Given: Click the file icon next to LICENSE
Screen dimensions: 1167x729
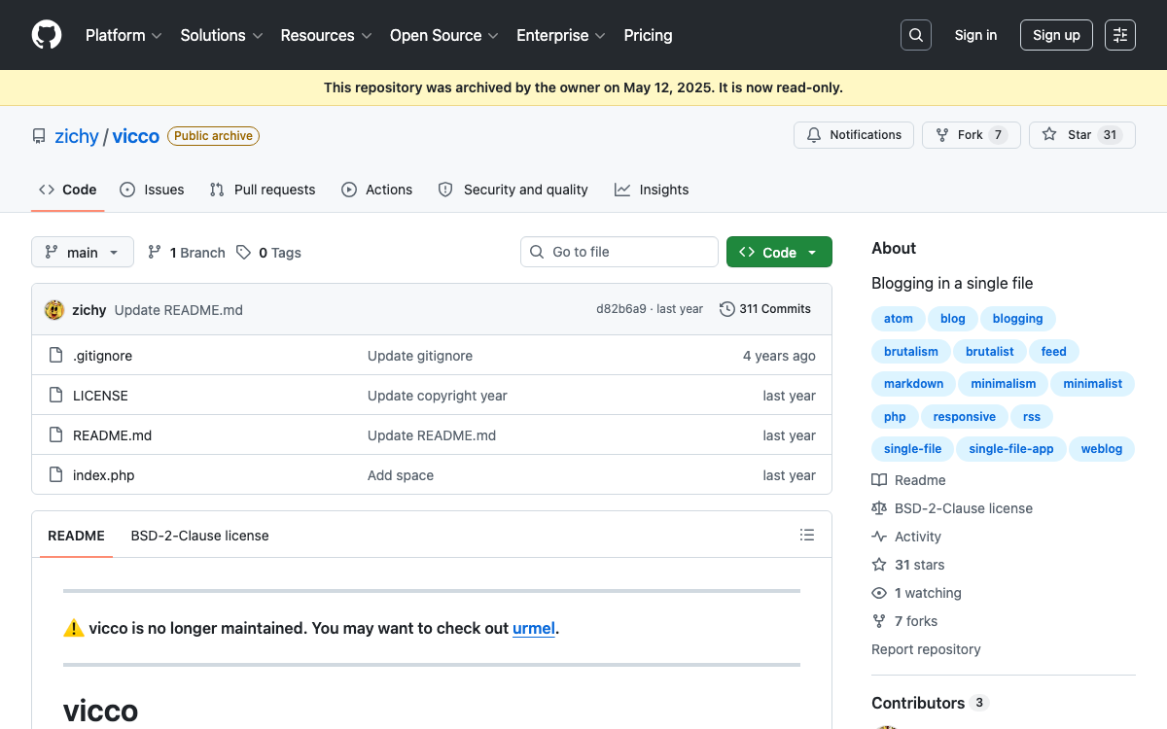Looking at the screenshot, I should (55, 396).
